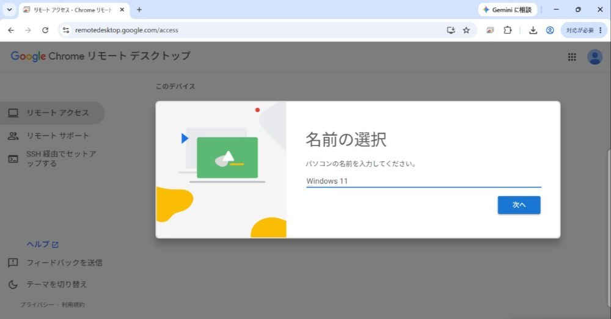Go back with the browser back arrow
This screenshot has width=611, height=319.
point(11,30)
